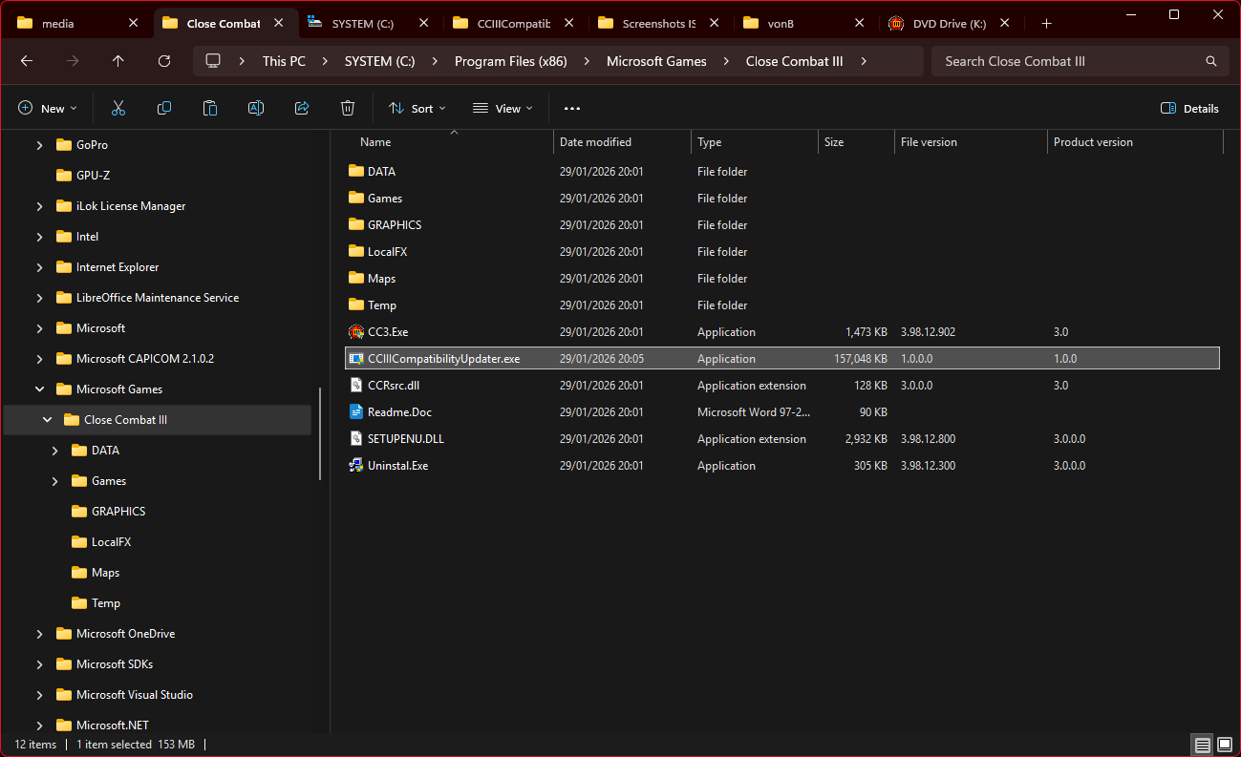
Task: Click the CCRsrc.dll file icon
Action: point(356,386)
